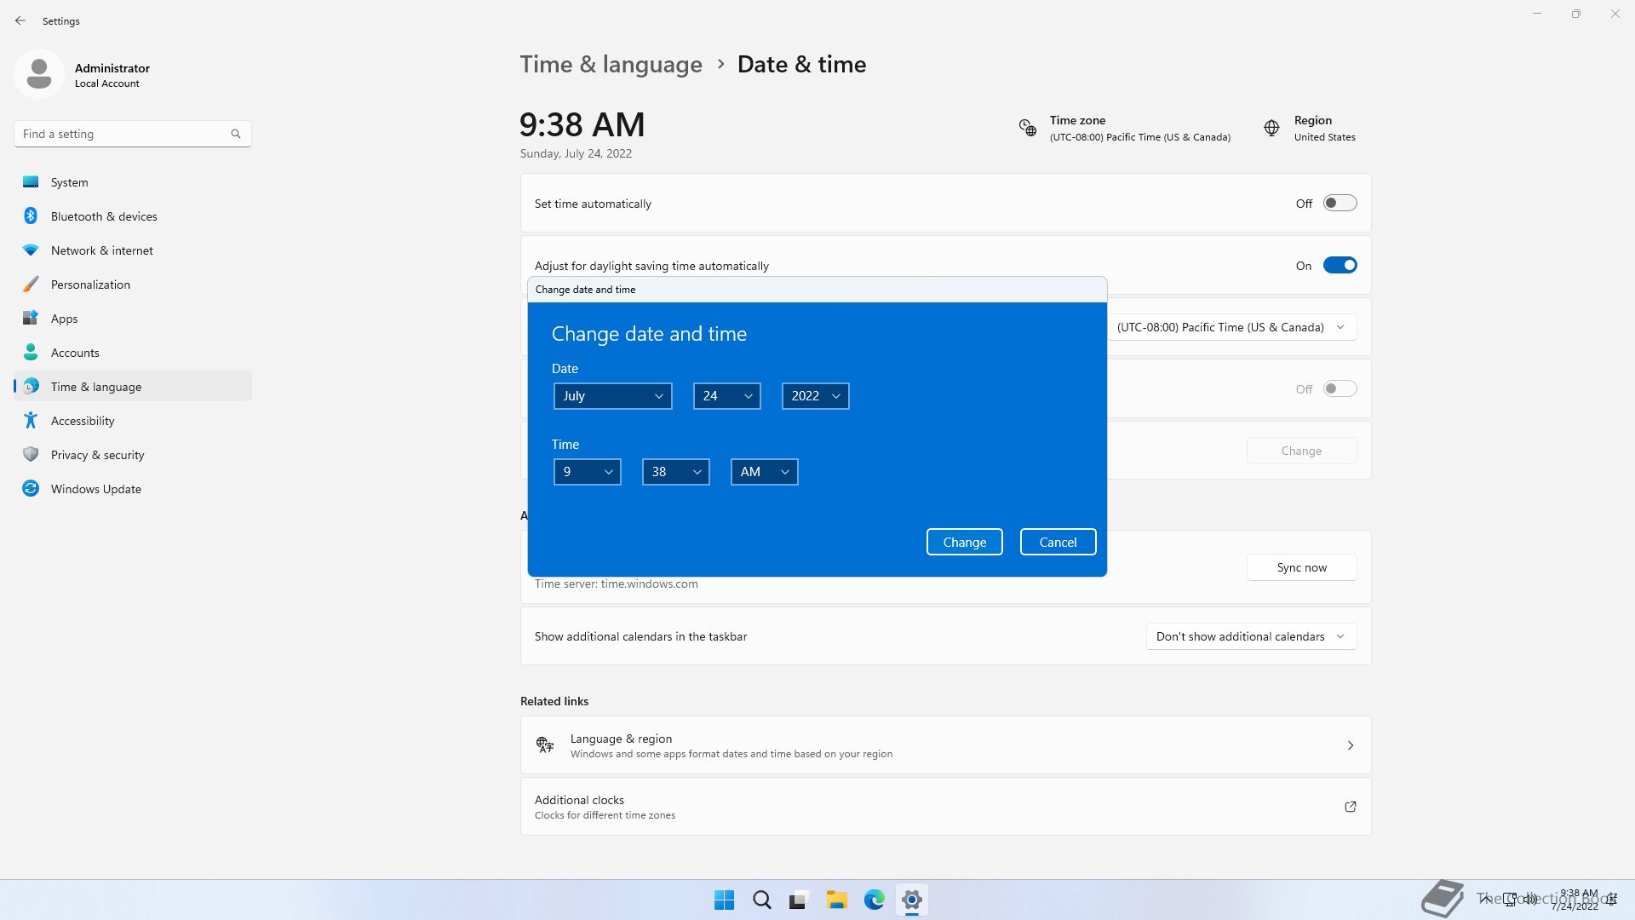
Task: Click the Windows Update sync icon
Action: (31, 489)
